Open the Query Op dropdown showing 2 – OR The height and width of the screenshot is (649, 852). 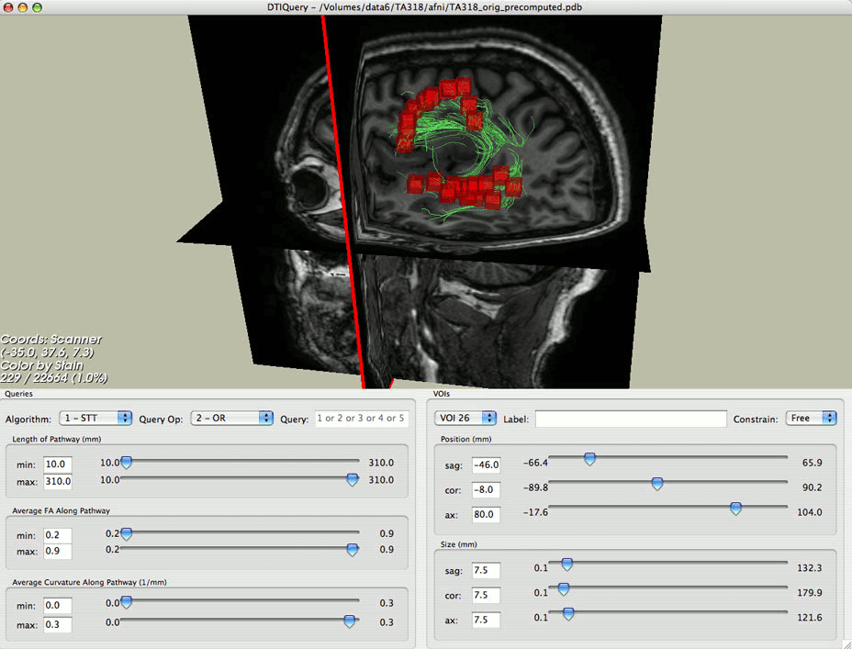(x=231, y=419)
